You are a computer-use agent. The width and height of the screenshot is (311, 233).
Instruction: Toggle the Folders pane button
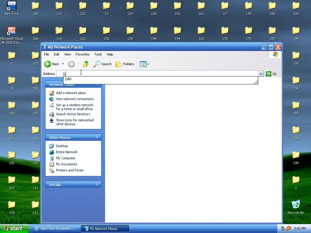(x=125, y=64)
